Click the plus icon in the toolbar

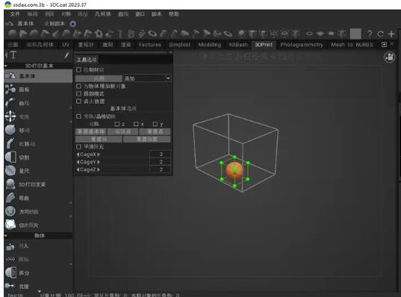[391, 34]
